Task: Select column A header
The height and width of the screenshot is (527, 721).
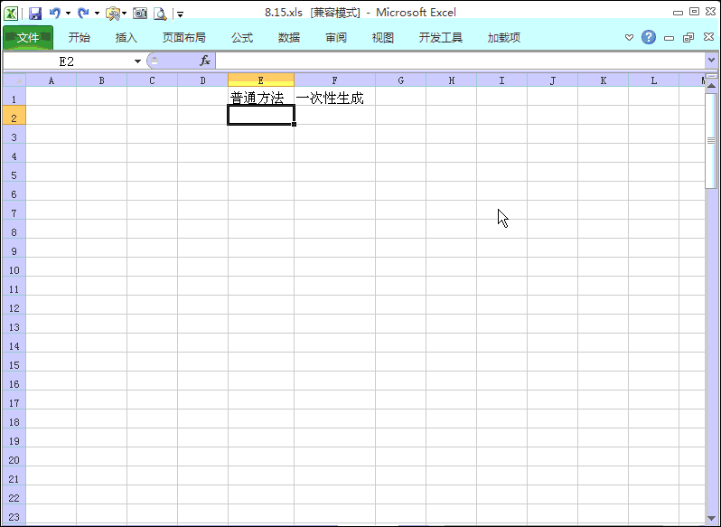Action: coord(51,80)
